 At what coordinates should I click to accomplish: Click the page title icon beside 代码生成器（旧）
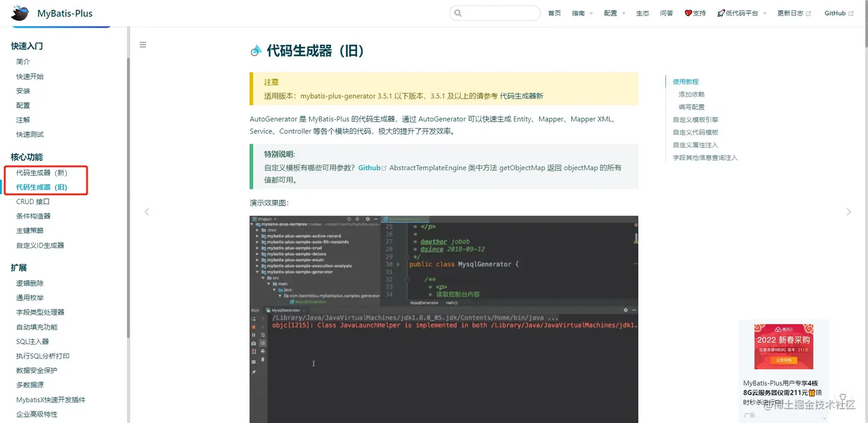tap(256, 51)
